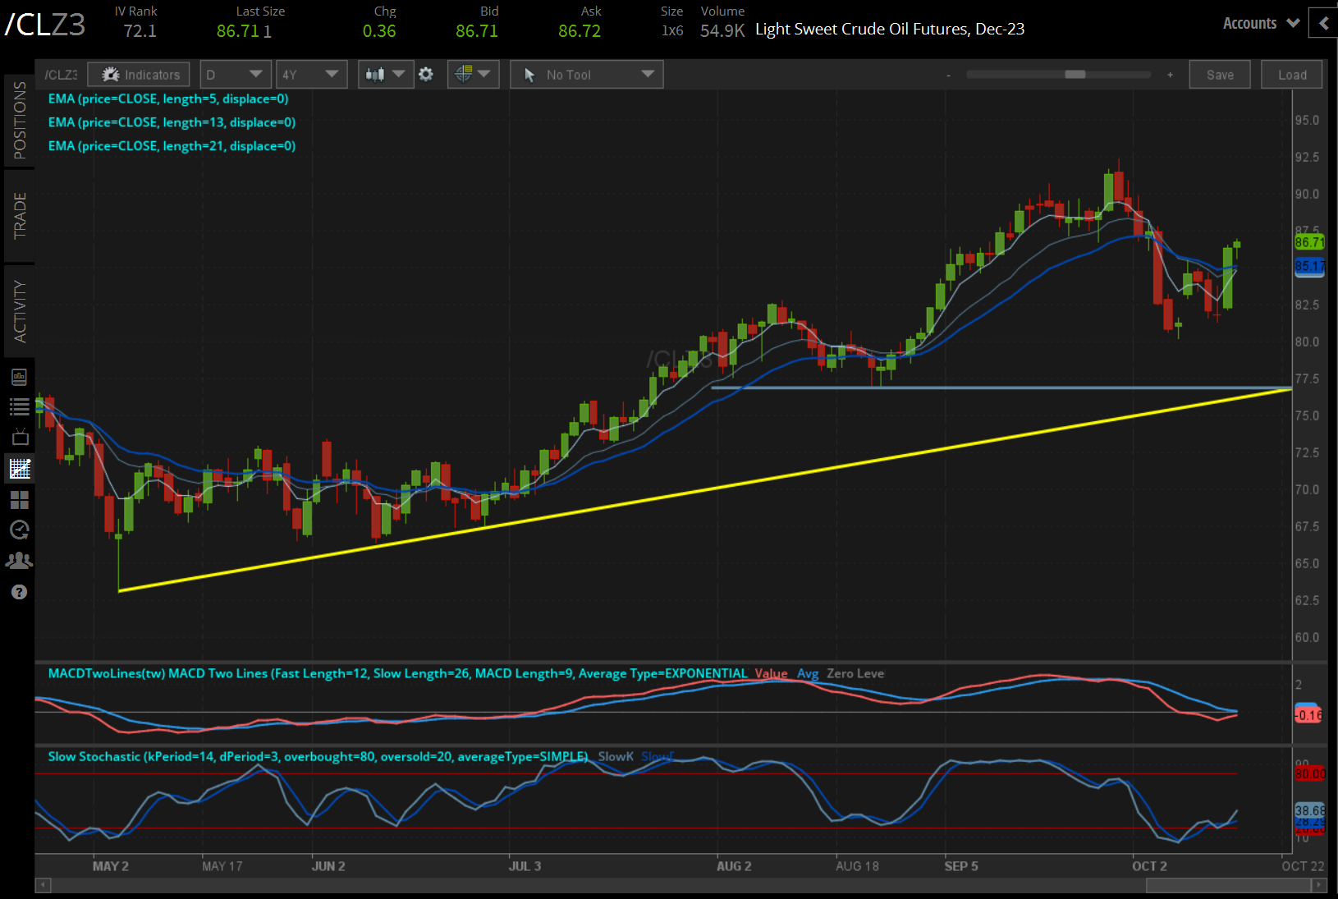Click the help question mark icon
Viewport: 1338px width, 899px height.
click(19, 592)
